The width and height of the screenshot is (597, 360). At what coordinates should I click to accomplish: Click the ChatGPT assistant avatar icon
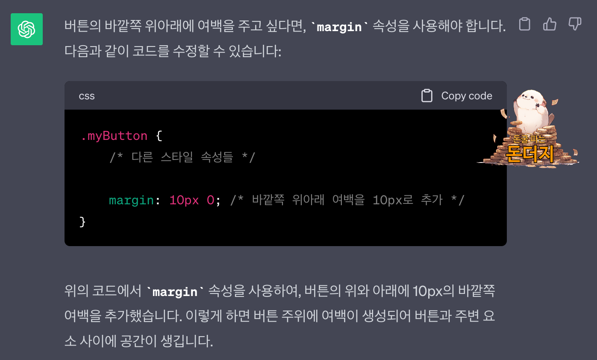26,29
